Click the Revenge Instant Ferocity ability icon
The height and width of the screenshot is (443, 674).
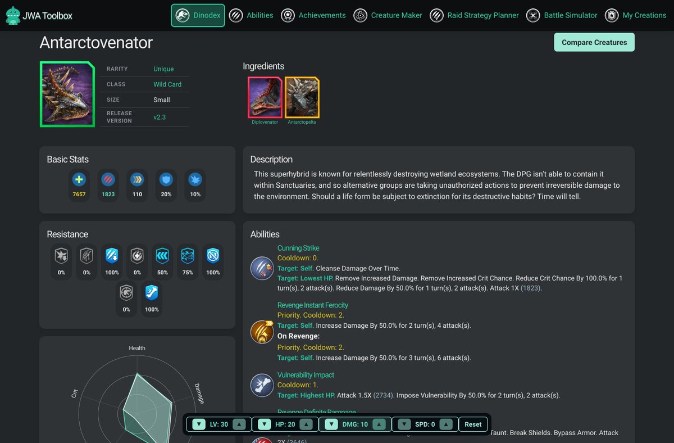pyautogui.click(x=262, y=332)
